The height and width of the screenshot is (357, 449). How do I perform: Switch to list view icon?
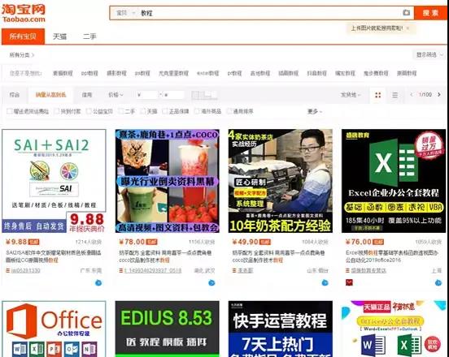(395, 95)
